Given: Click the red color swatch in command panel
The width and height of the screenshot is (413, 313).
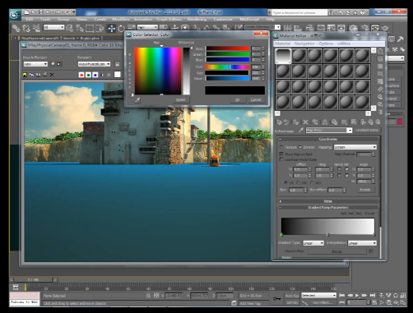Looking at the screenshot, I should [x=400, y=122].
